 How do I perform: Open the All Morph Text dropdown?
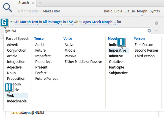click(x=27, y=22)
